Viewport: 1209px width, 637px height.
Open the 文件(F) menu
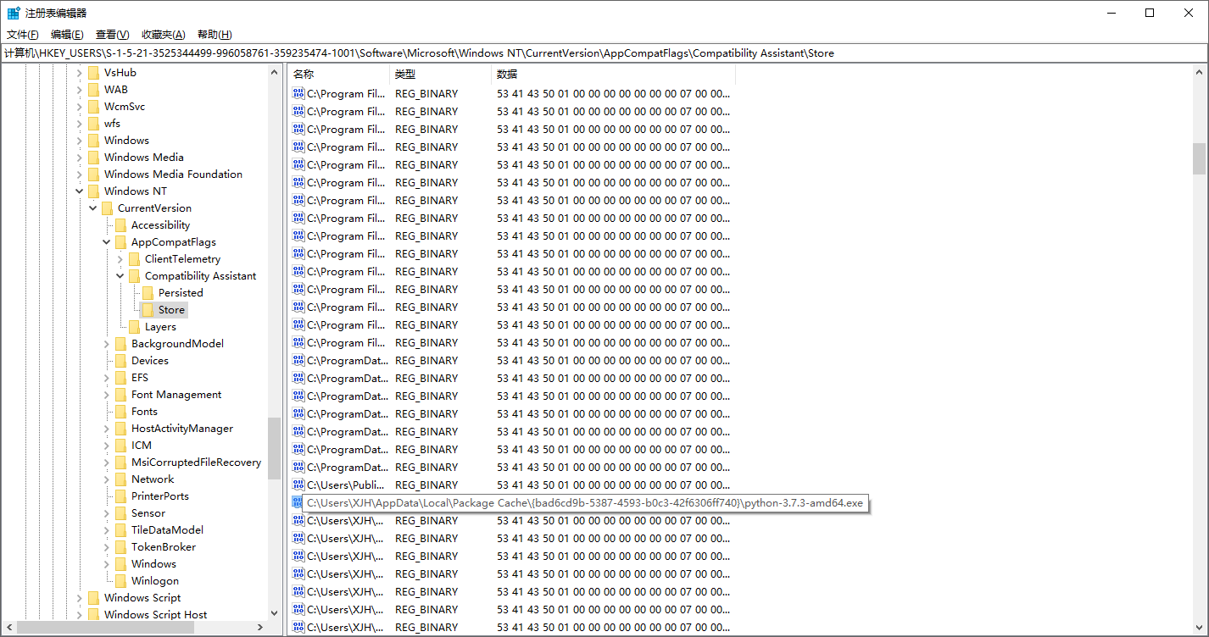coord(23,35)
